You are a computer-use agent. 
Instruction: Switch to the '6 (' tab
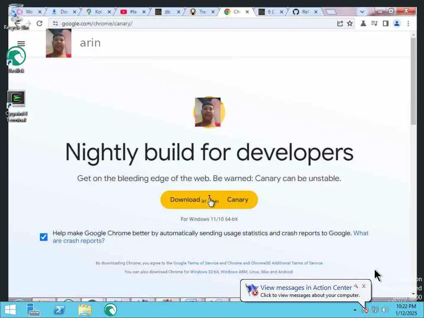pos(271,12)
